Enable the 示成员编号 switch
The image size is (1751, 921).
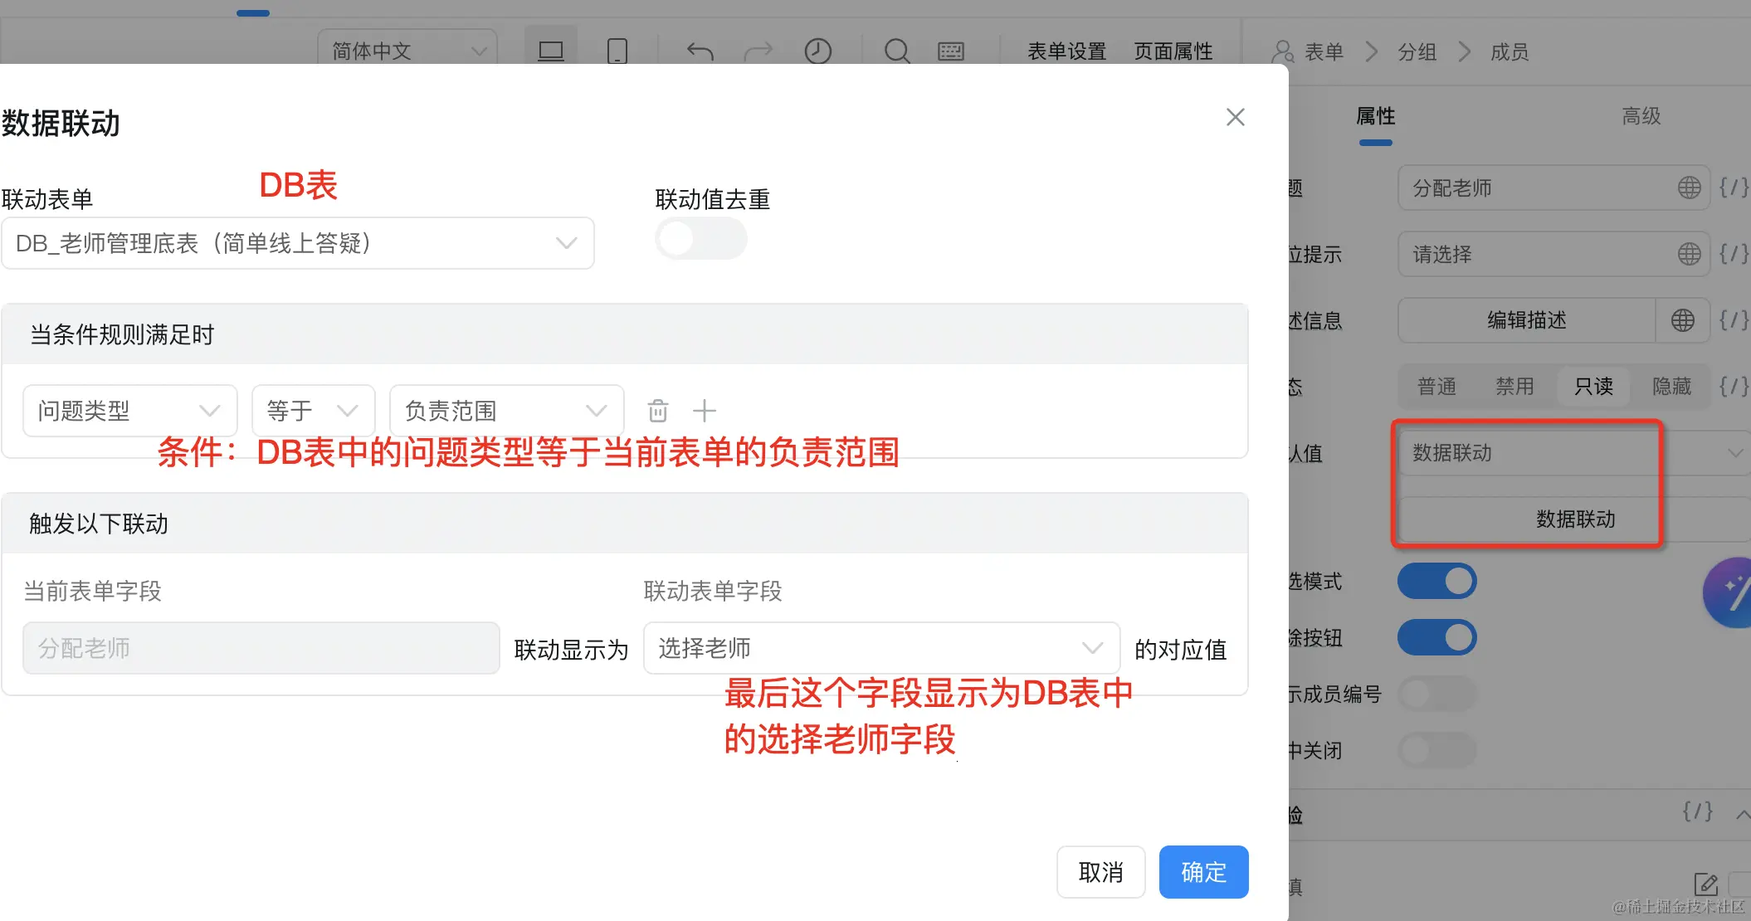pyautogui.click(x=1436, y=694)
